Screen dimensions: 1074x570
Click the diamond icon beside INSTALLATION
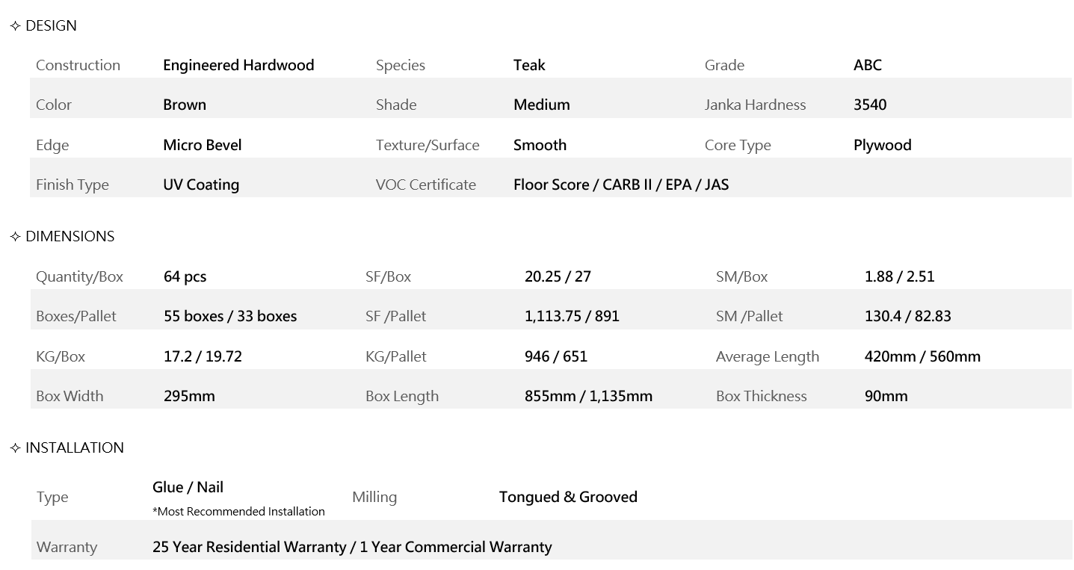(15, 448)
